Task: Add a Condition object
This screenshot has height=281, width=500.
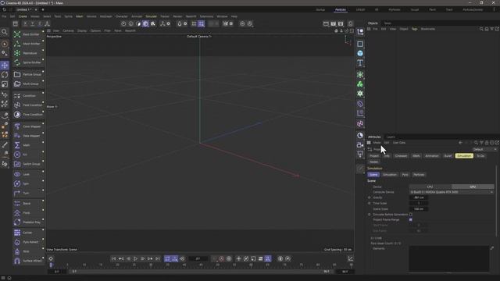Action: click(x=28, y=95)
